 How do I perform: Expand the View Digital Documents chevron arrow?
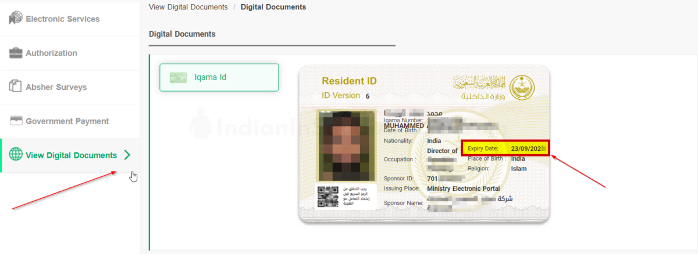click(127, 155)
